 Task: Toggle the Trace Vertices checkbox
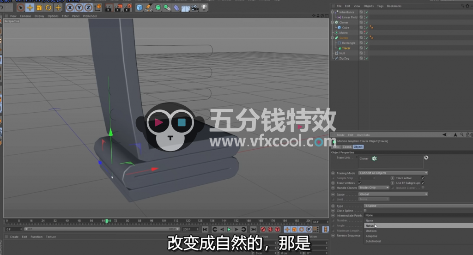[x=359, y=182]
